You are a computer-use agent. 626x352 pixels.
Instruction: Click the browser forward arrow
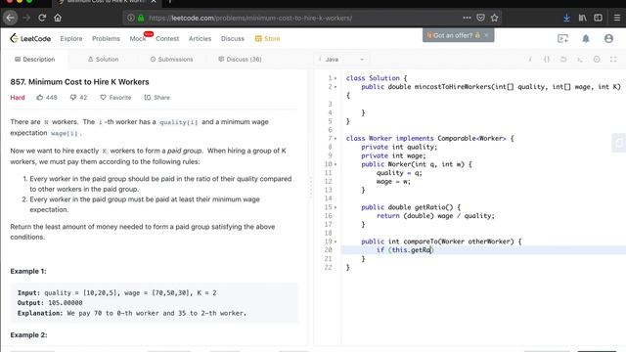pos(26,18)
